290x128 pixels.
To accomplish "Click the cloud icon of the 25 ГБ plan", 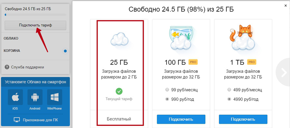I will coord(120,39).
